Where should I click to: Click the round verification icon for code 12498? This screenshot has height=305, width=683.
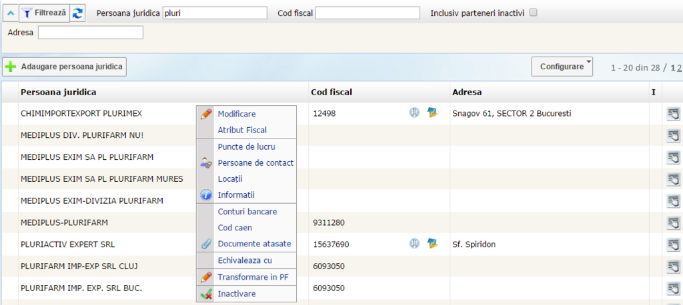(414, 113)
